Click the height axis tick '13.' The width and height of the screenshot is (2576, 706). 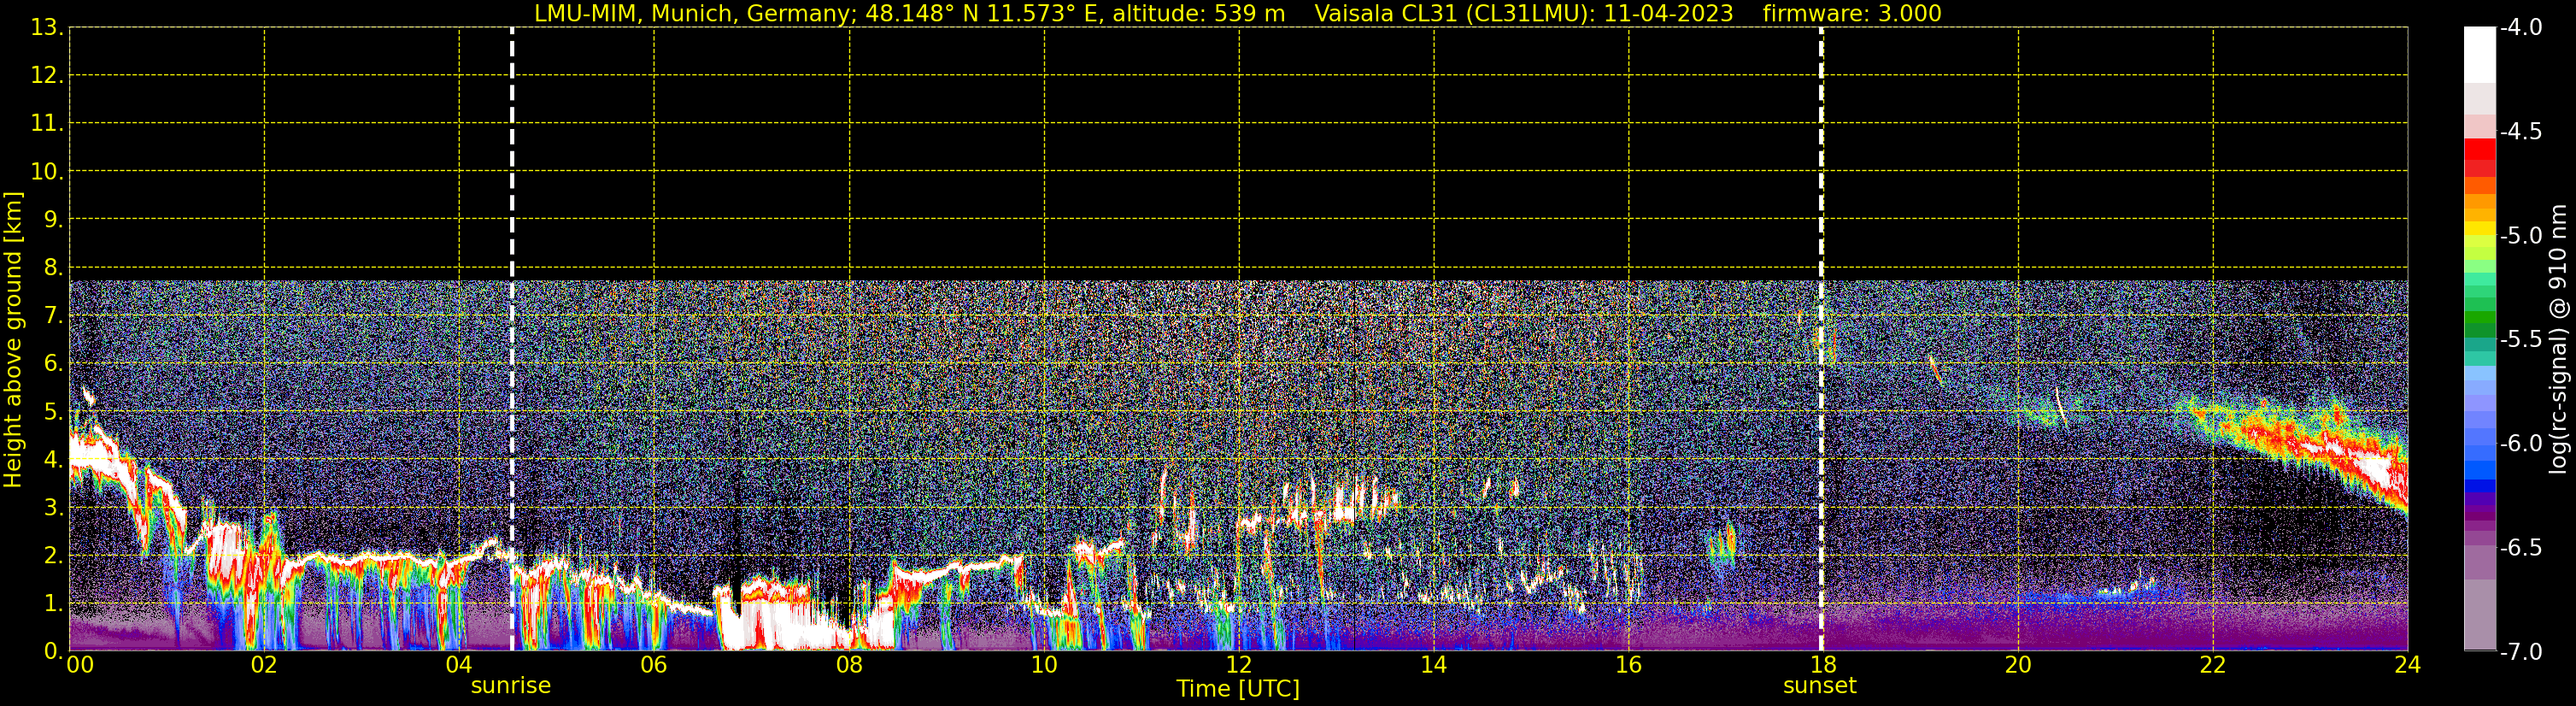47,28
